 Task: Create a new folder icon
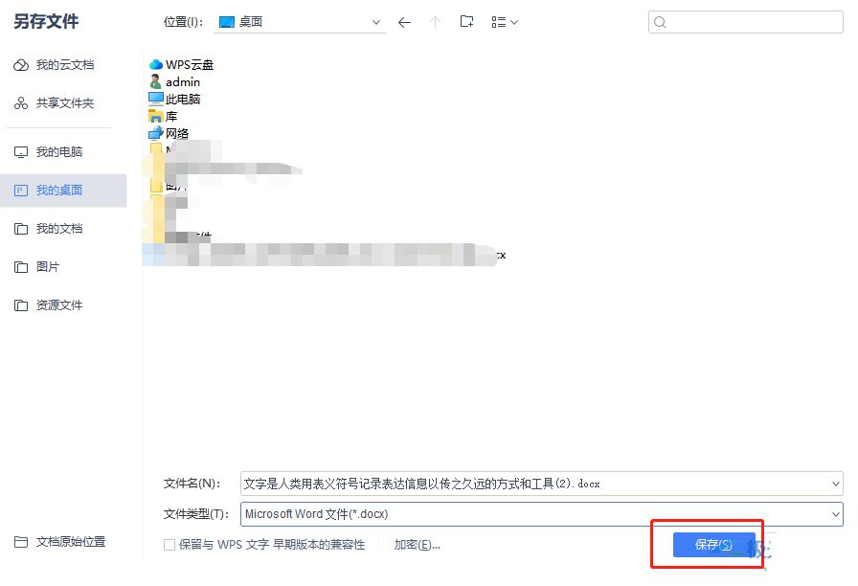point(466,22)
